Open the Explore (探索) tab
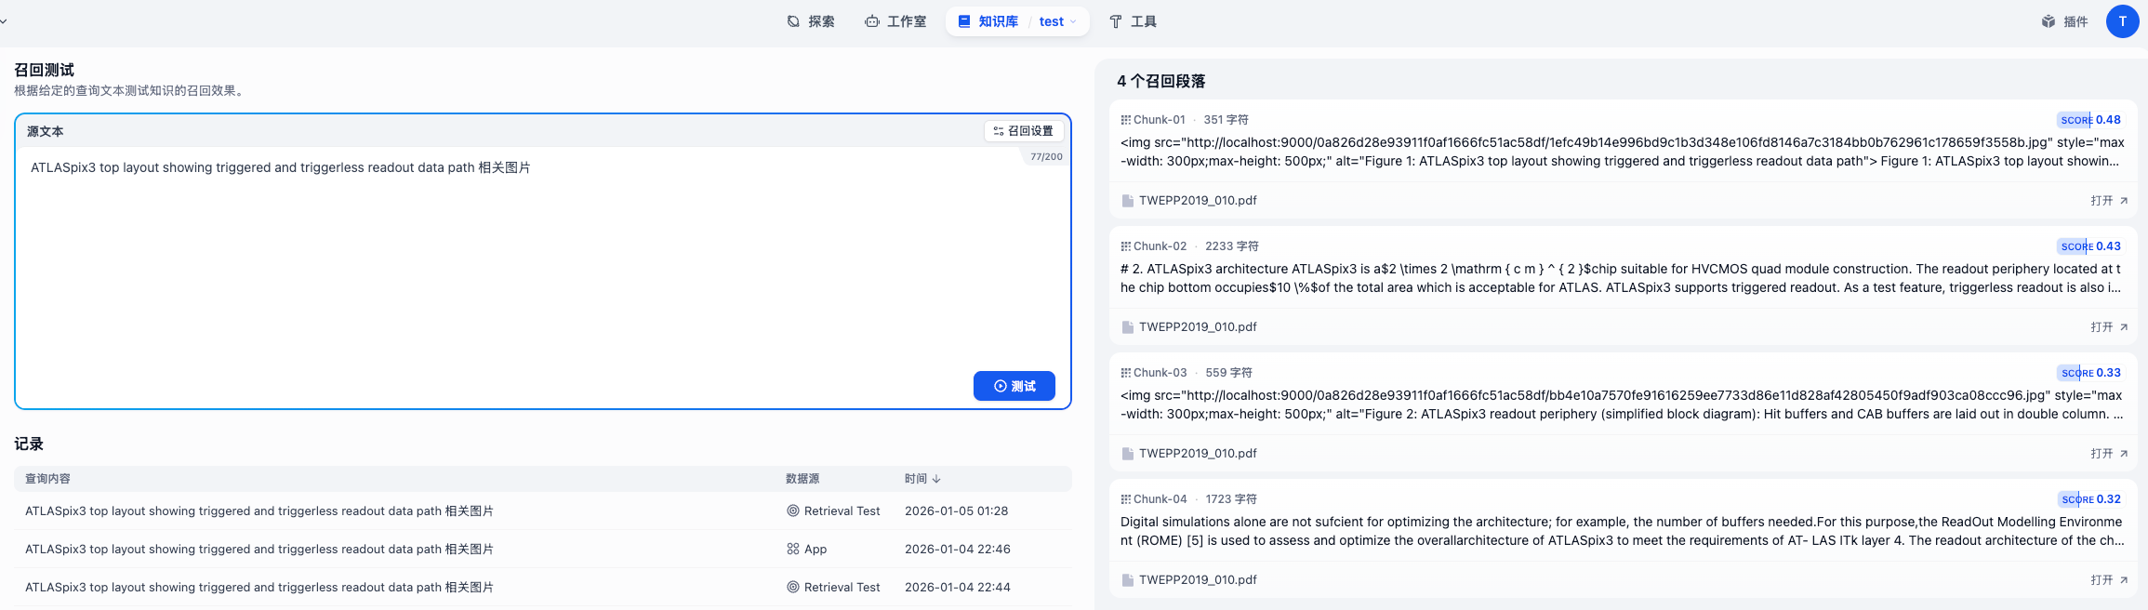Screen dimensions: 2148x610 pyautogui.click(x=810, y=21)
